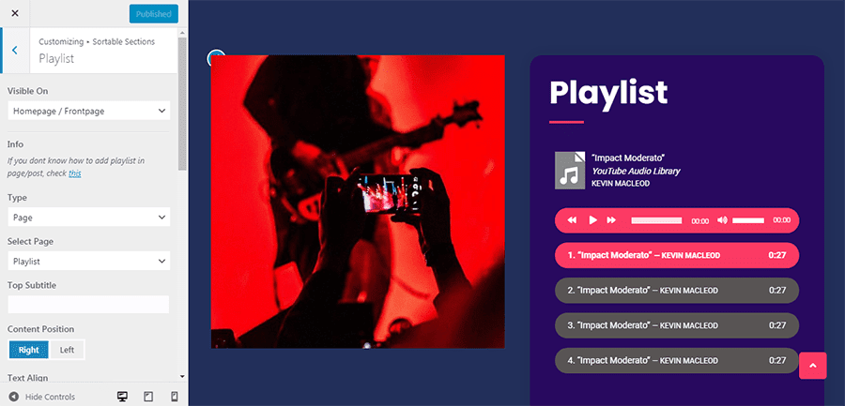The width and height of the screenshot is (845, 406).
Task: Click the scroll-to-top arrow button
Action: point(813,366)
